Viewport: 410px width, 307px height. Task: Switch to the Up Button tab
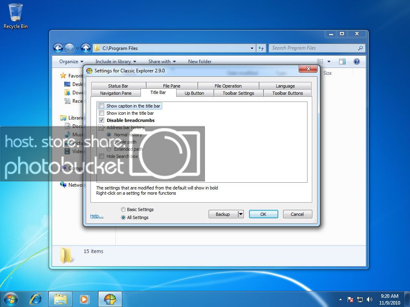(194, 93)
